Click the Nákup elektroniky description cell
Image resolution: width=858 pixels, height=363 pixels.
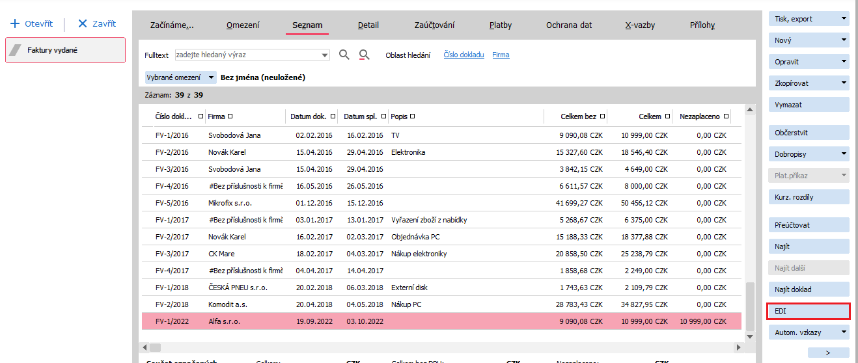coord(419,254)
